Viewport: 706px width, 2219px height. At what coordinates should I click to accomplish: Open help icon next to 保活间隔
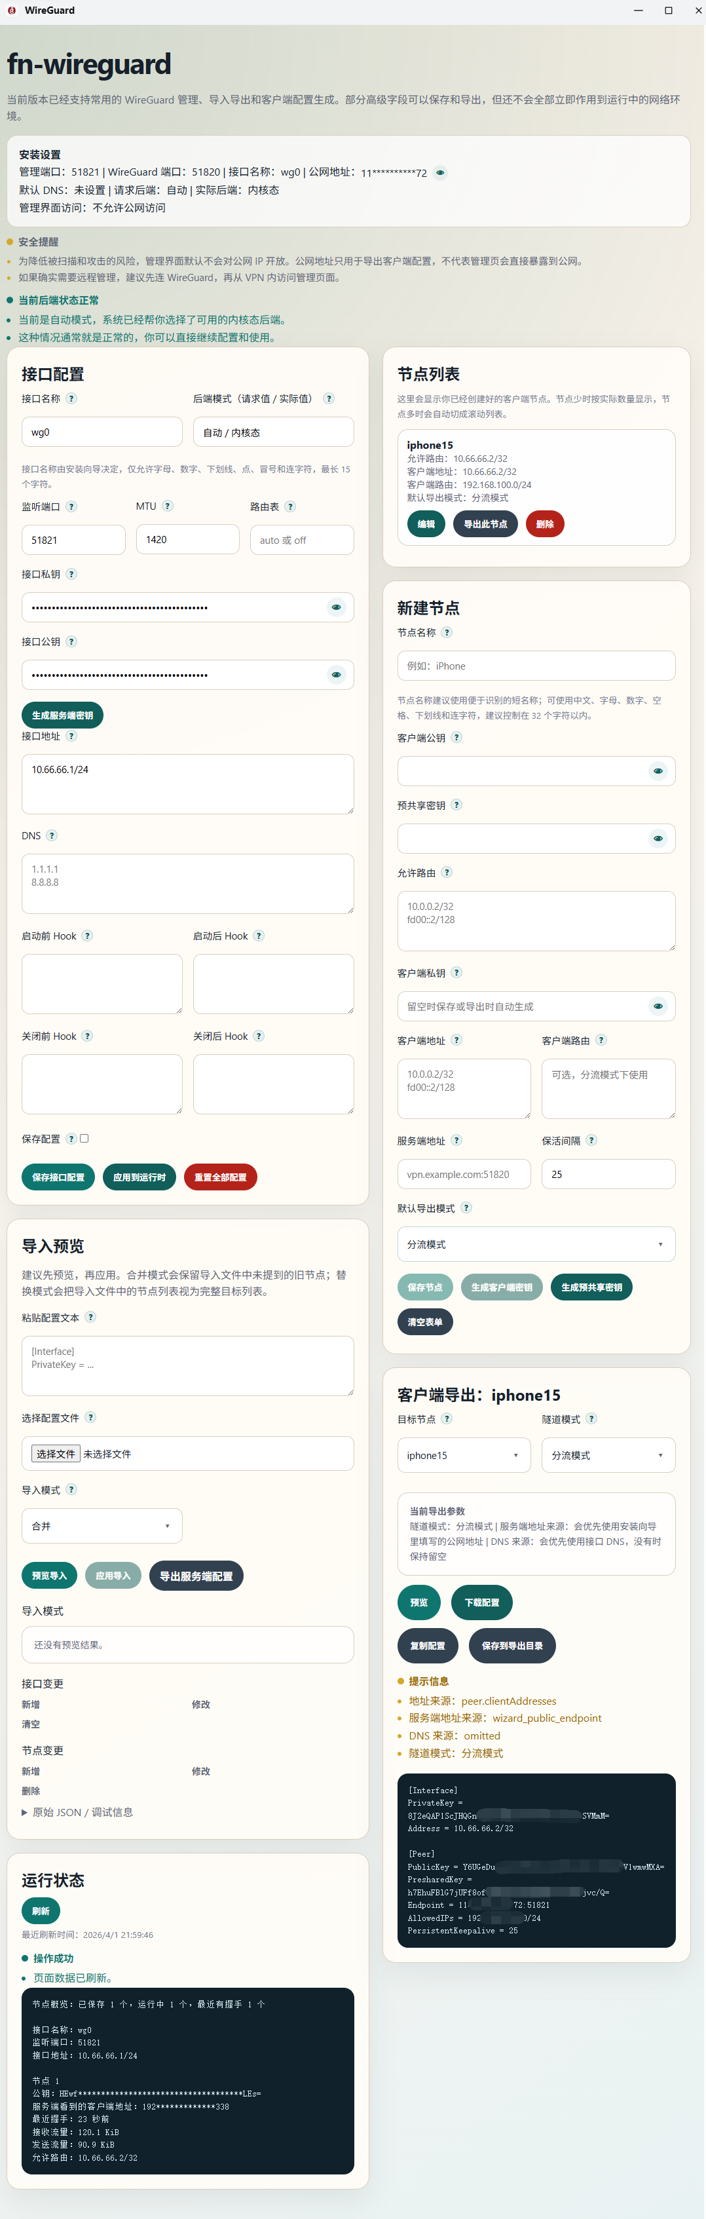(x=591, y=1140)
